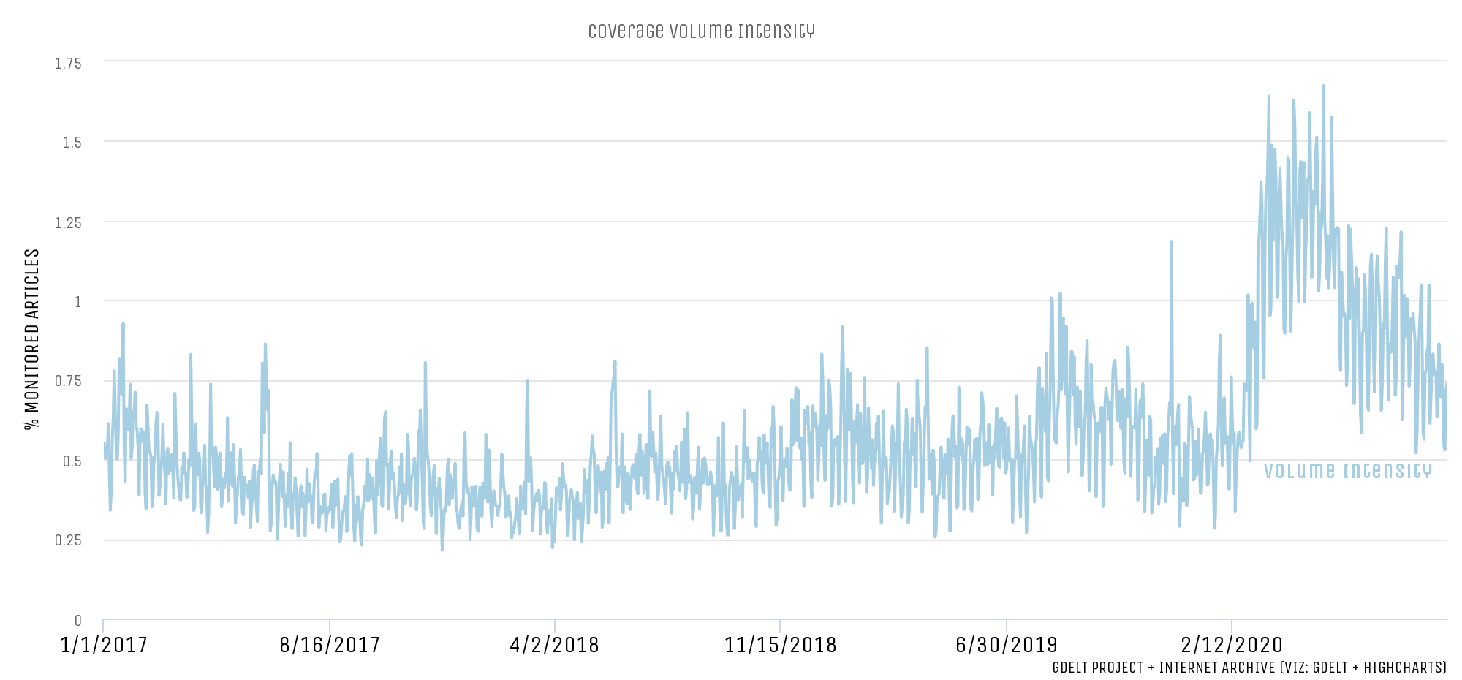Click the highest peak near 1.68 in 2020
The height and width of the screenshot is (680, 1462).
[1323, 86]
